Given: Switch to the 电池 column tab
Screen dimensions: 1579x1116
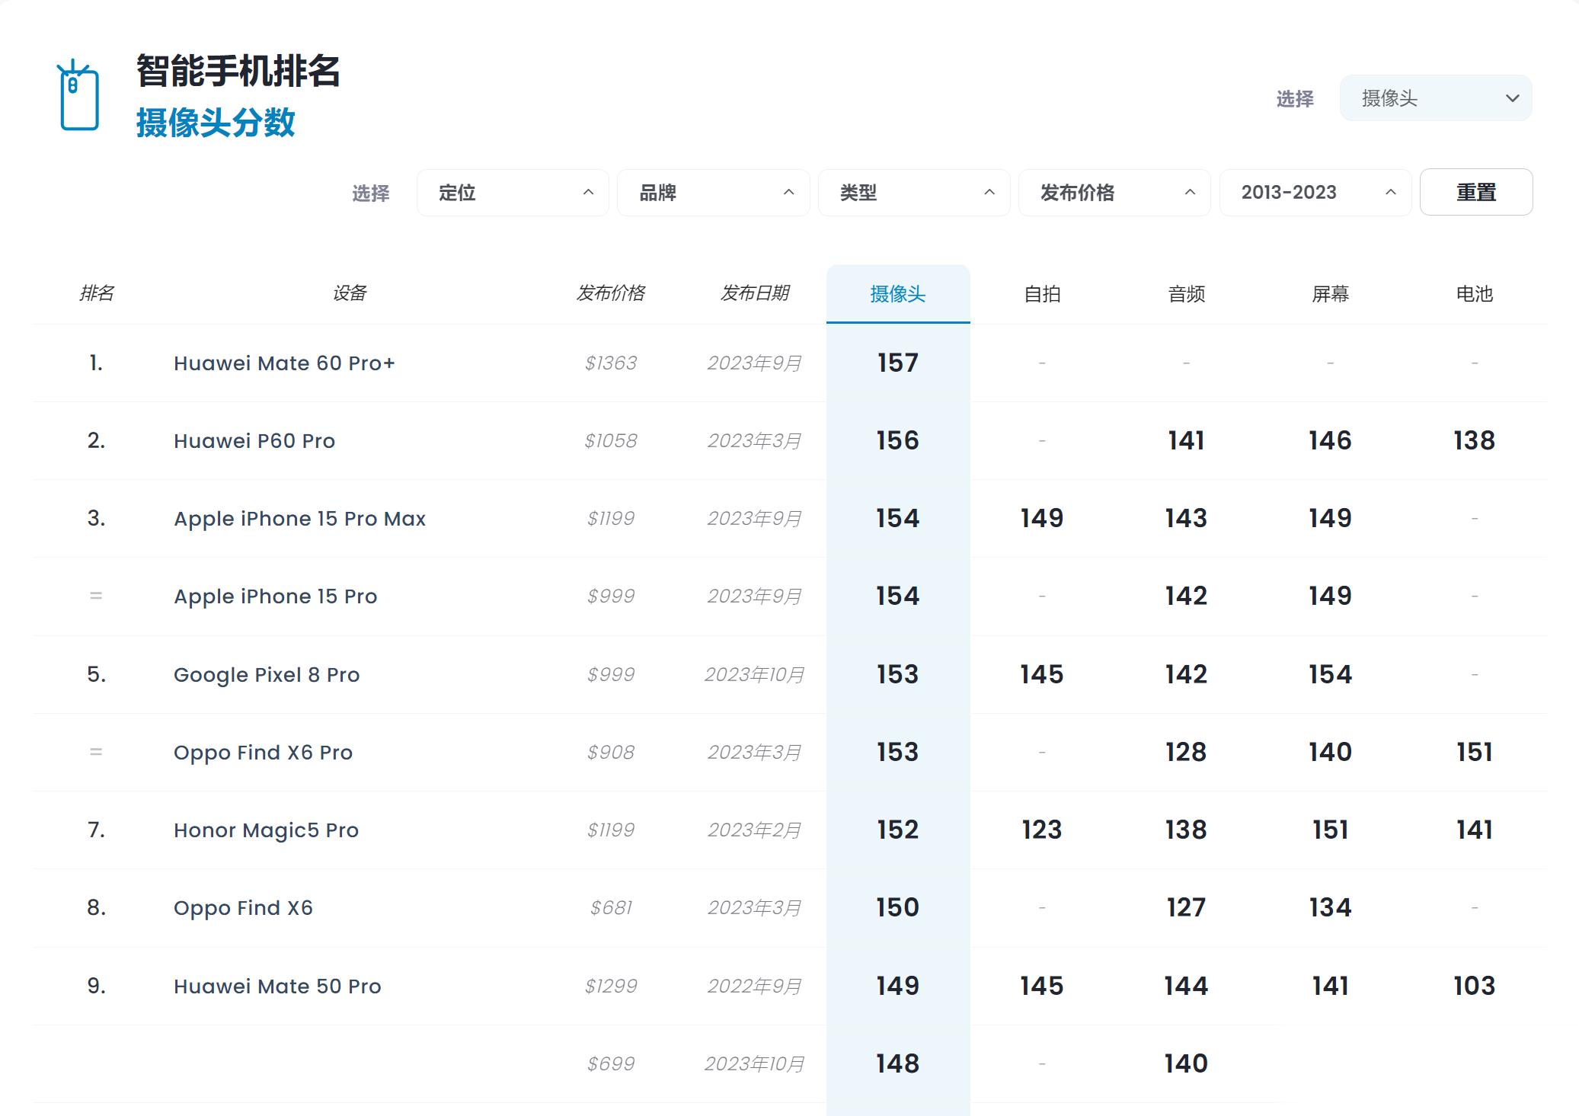Looking at the screenshot, I should (x=1474, y=294).
